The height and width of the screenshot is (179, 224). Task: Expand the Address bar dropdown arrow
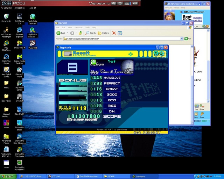click(x=182, y=38)
